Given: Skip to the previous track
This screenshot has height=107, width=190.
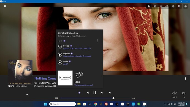Looking at the screenshot, I should pyautogui.click(x=88, y=93).
